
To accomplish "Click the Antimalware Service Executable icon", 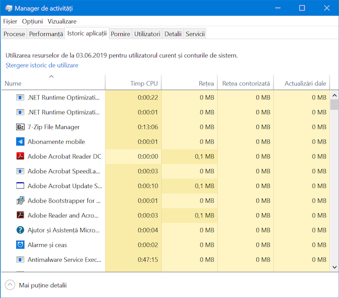I will click(20, 259).
